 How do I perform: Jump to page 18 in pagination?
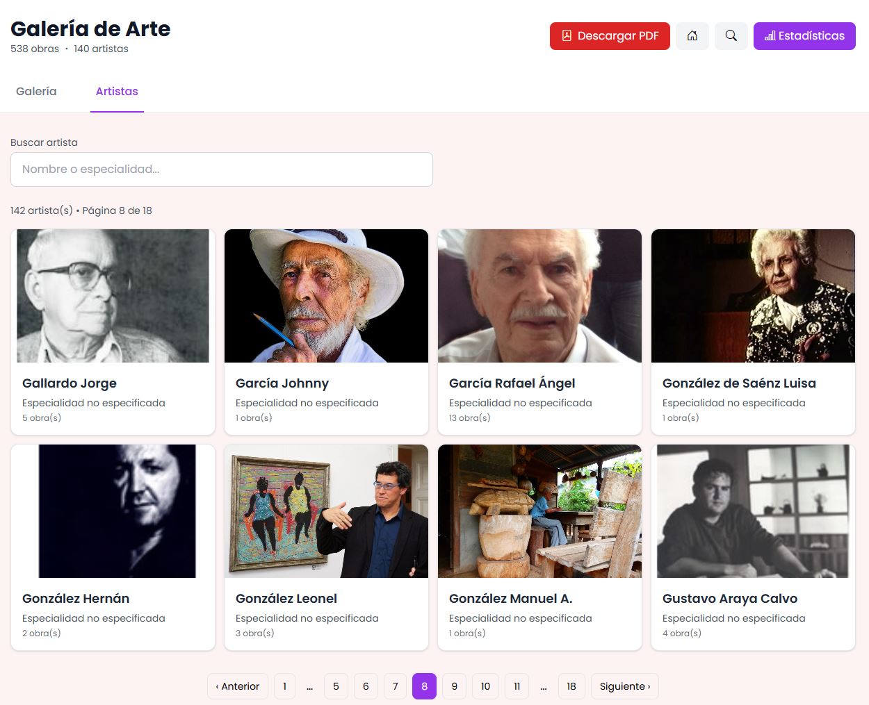(571, 686)
